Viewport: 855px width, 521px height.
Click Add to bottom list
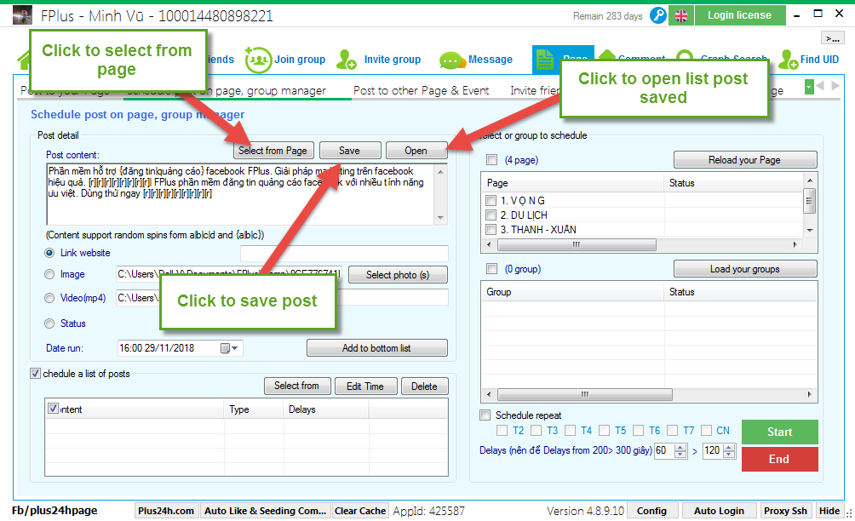pos(376,347)
